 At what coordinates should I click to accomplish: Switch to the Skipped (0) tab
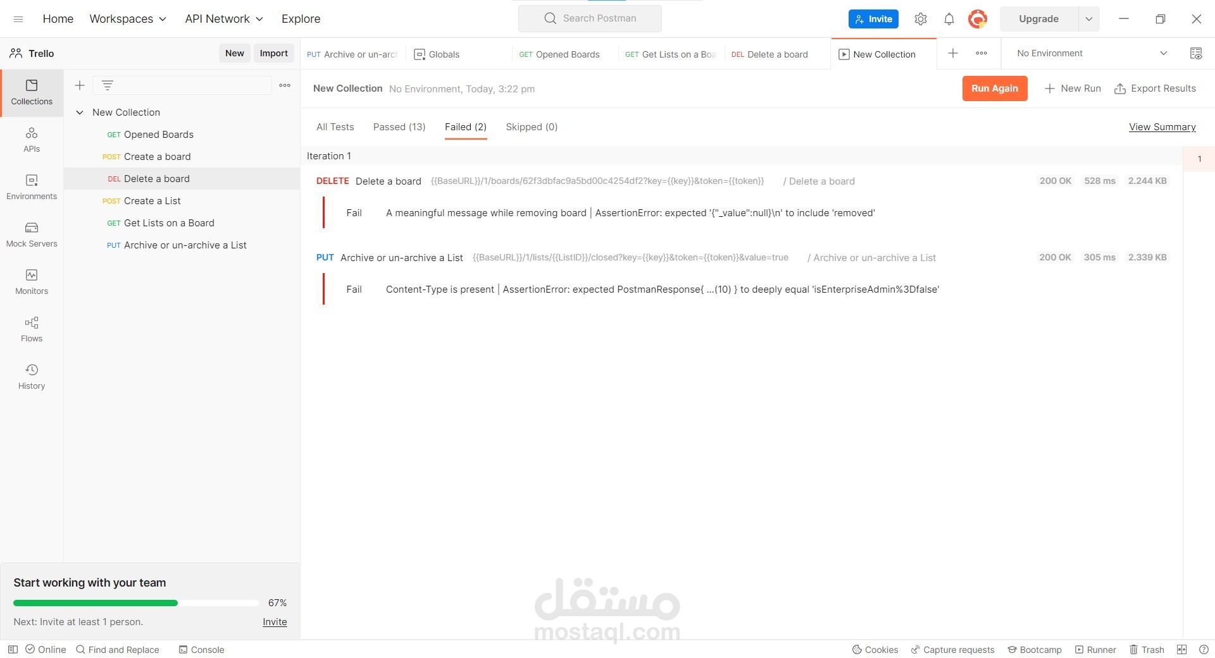532,127
